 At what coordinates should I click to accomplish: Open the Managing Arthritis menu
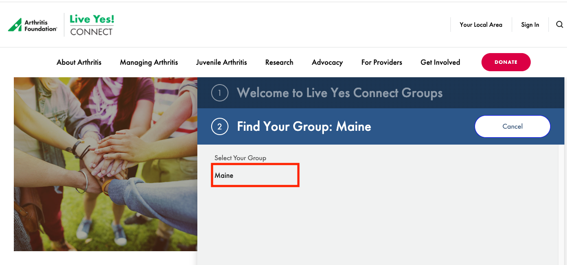[149, 62]
